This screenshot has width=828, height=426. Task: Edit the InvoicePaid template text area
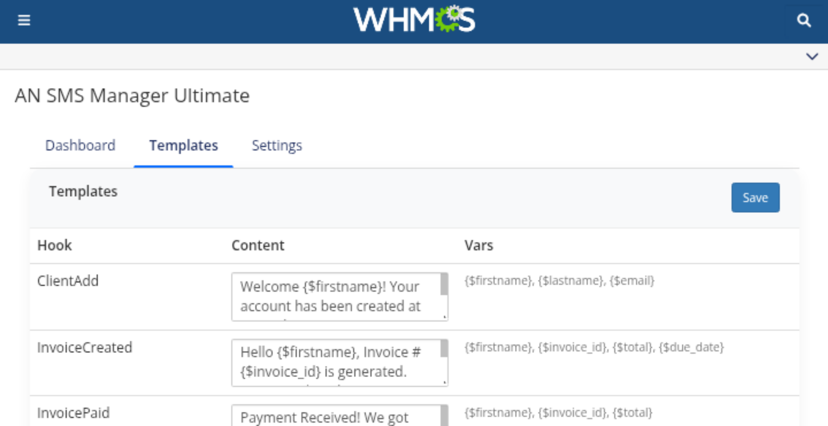point(334,417)
